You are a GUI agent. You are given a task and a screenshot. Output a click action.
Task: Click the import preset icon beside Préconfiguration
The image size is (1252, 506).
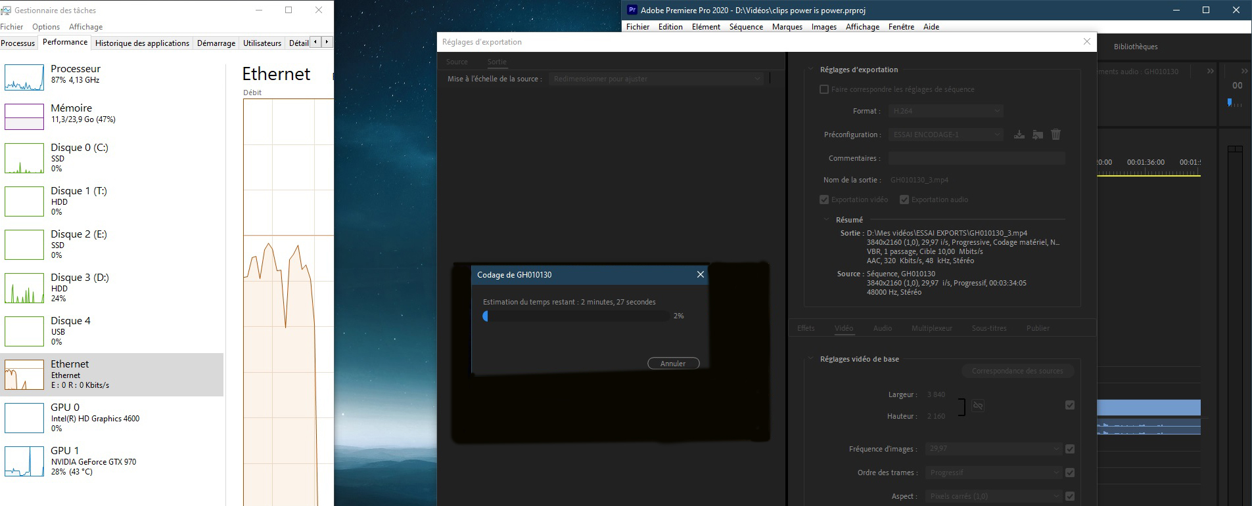point(1038,135)
